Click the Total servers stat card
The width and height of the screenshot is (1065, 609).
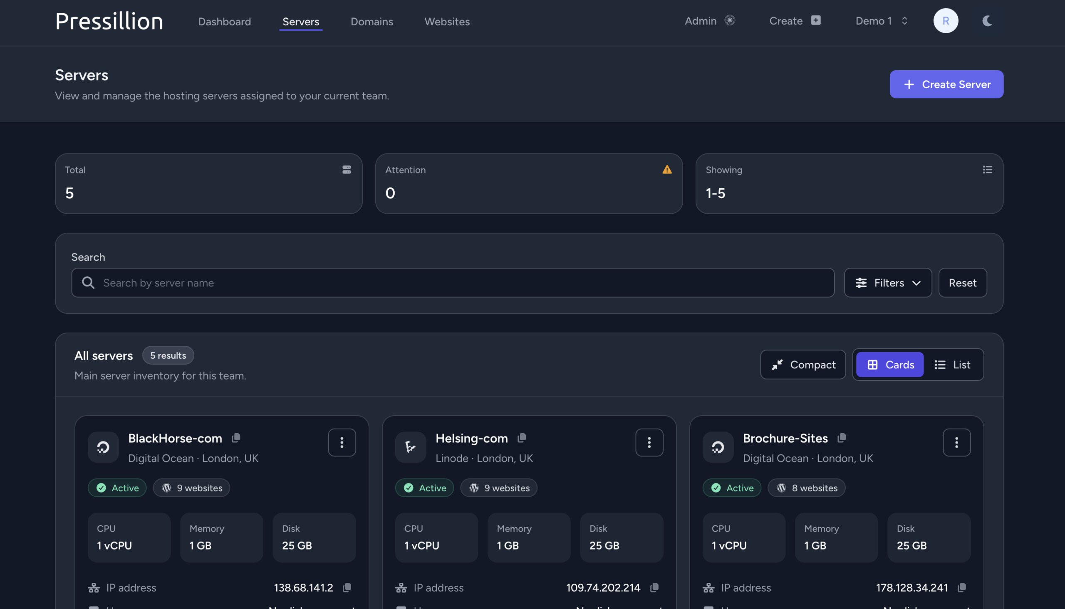208,184
